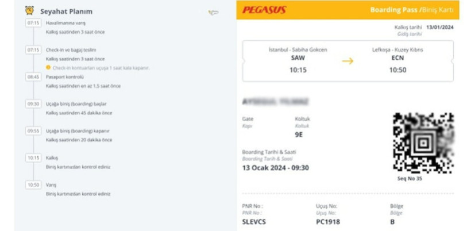Click departure date 13/01/2024
Viewport: 471px width, 231px height.
(440, 28)
